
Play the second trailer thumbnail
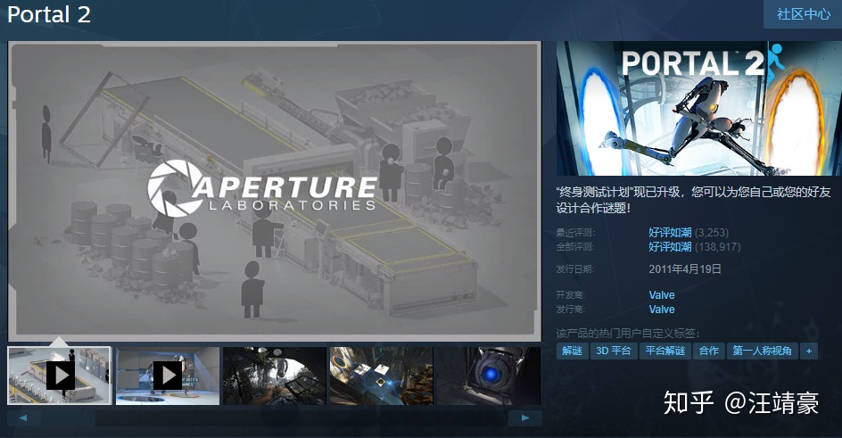click(x=168, y=376)
